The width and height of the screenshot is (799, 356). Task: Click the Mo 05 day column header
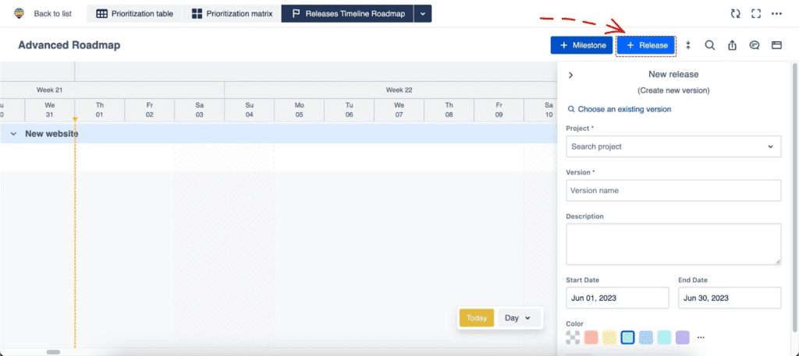pyautogui.click(x=299, y=110)
